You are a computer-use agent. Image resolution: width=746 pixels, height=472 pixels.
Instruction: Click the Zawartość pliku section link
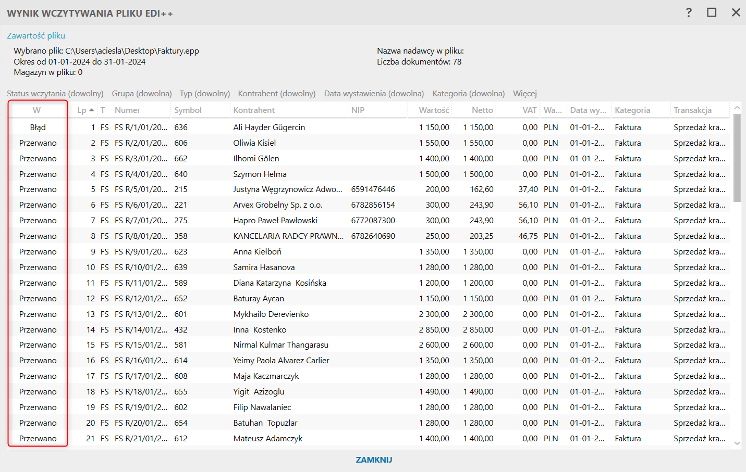(x=36, y=36)
